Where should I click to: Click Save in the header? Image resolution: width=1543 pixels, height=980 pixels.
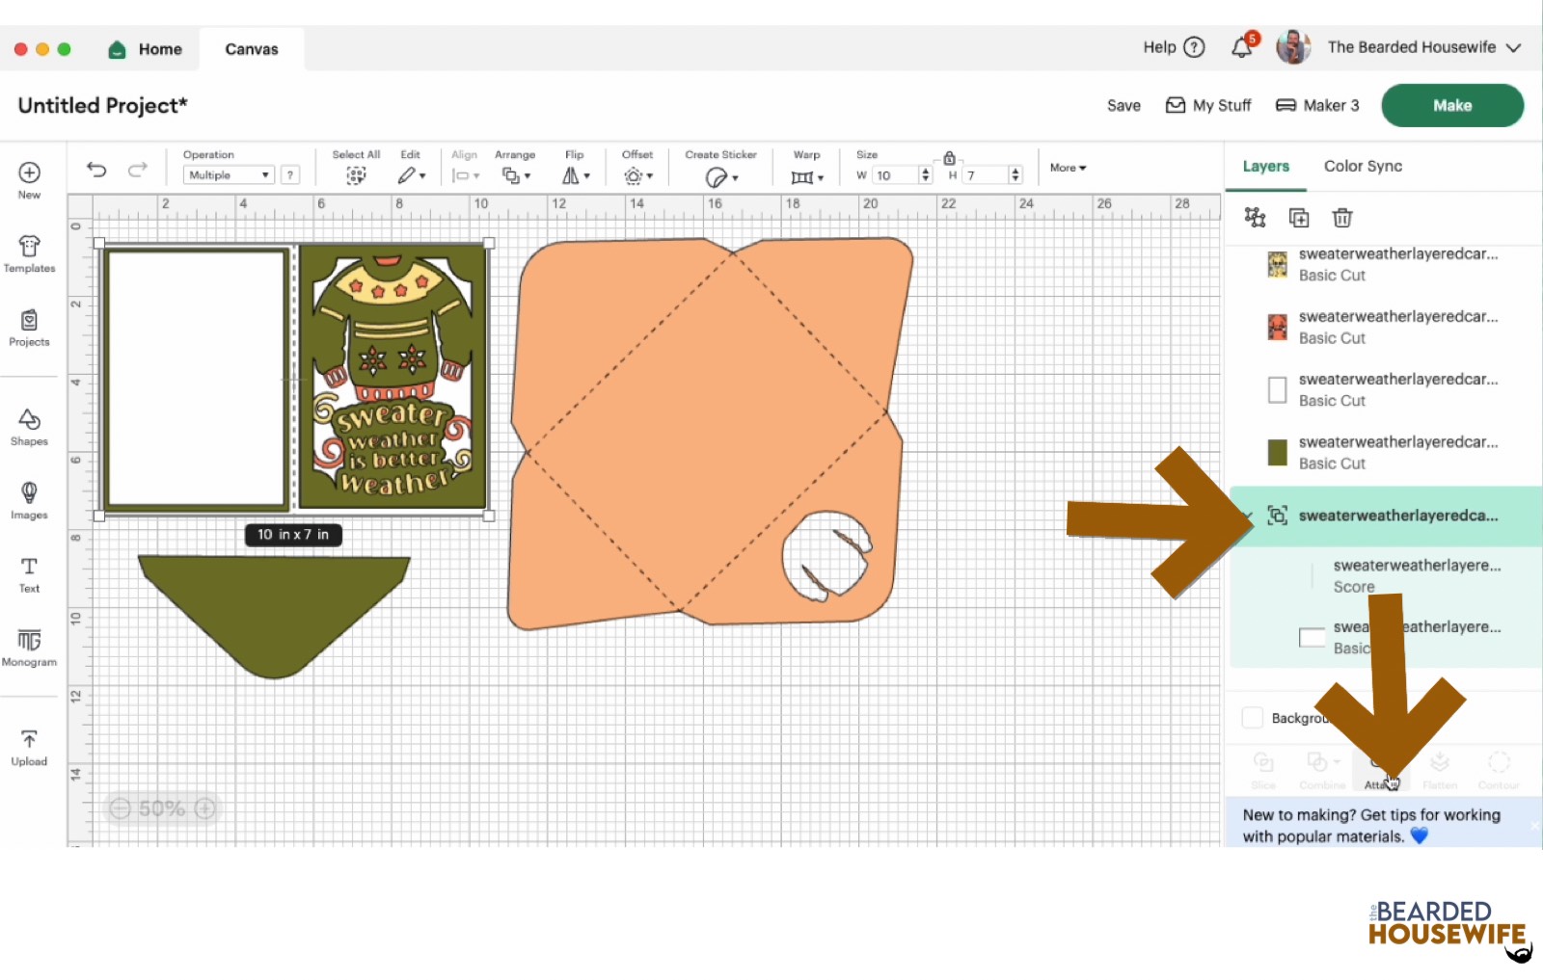coord(1123,106)
